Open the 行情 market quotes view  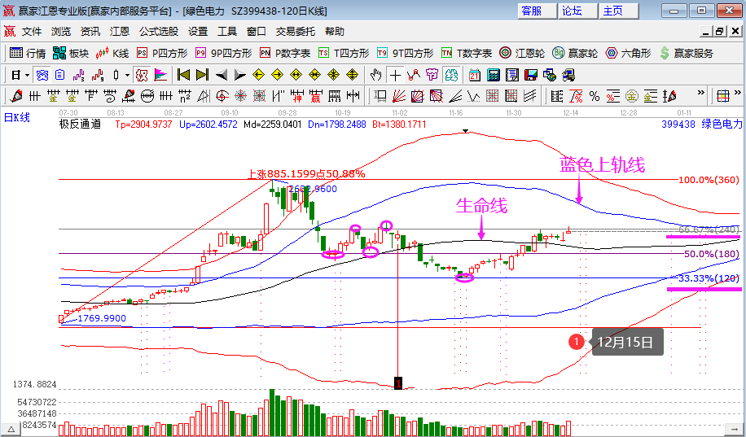coord(28,53)
